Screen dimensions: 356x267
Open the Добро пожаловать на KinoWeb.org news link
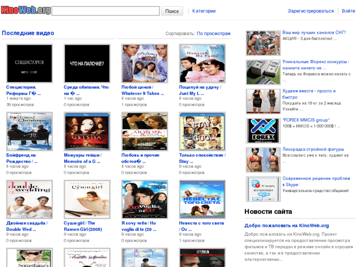pyautogui.click(x=286, y=225)
